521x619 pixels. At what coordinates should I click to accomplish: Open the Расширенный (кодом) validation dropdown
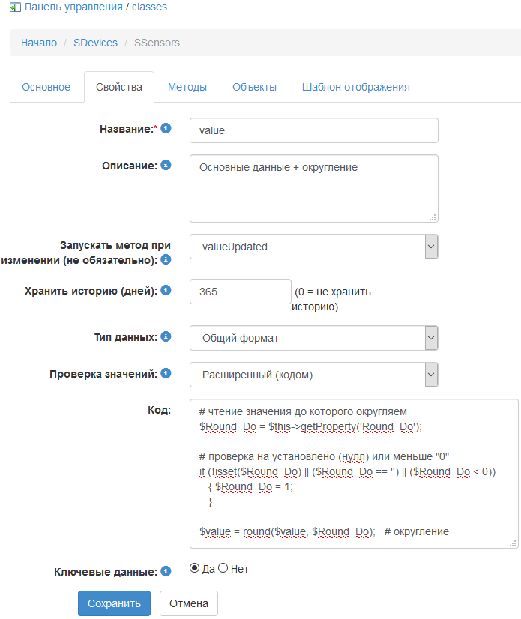tap(313, 374)
